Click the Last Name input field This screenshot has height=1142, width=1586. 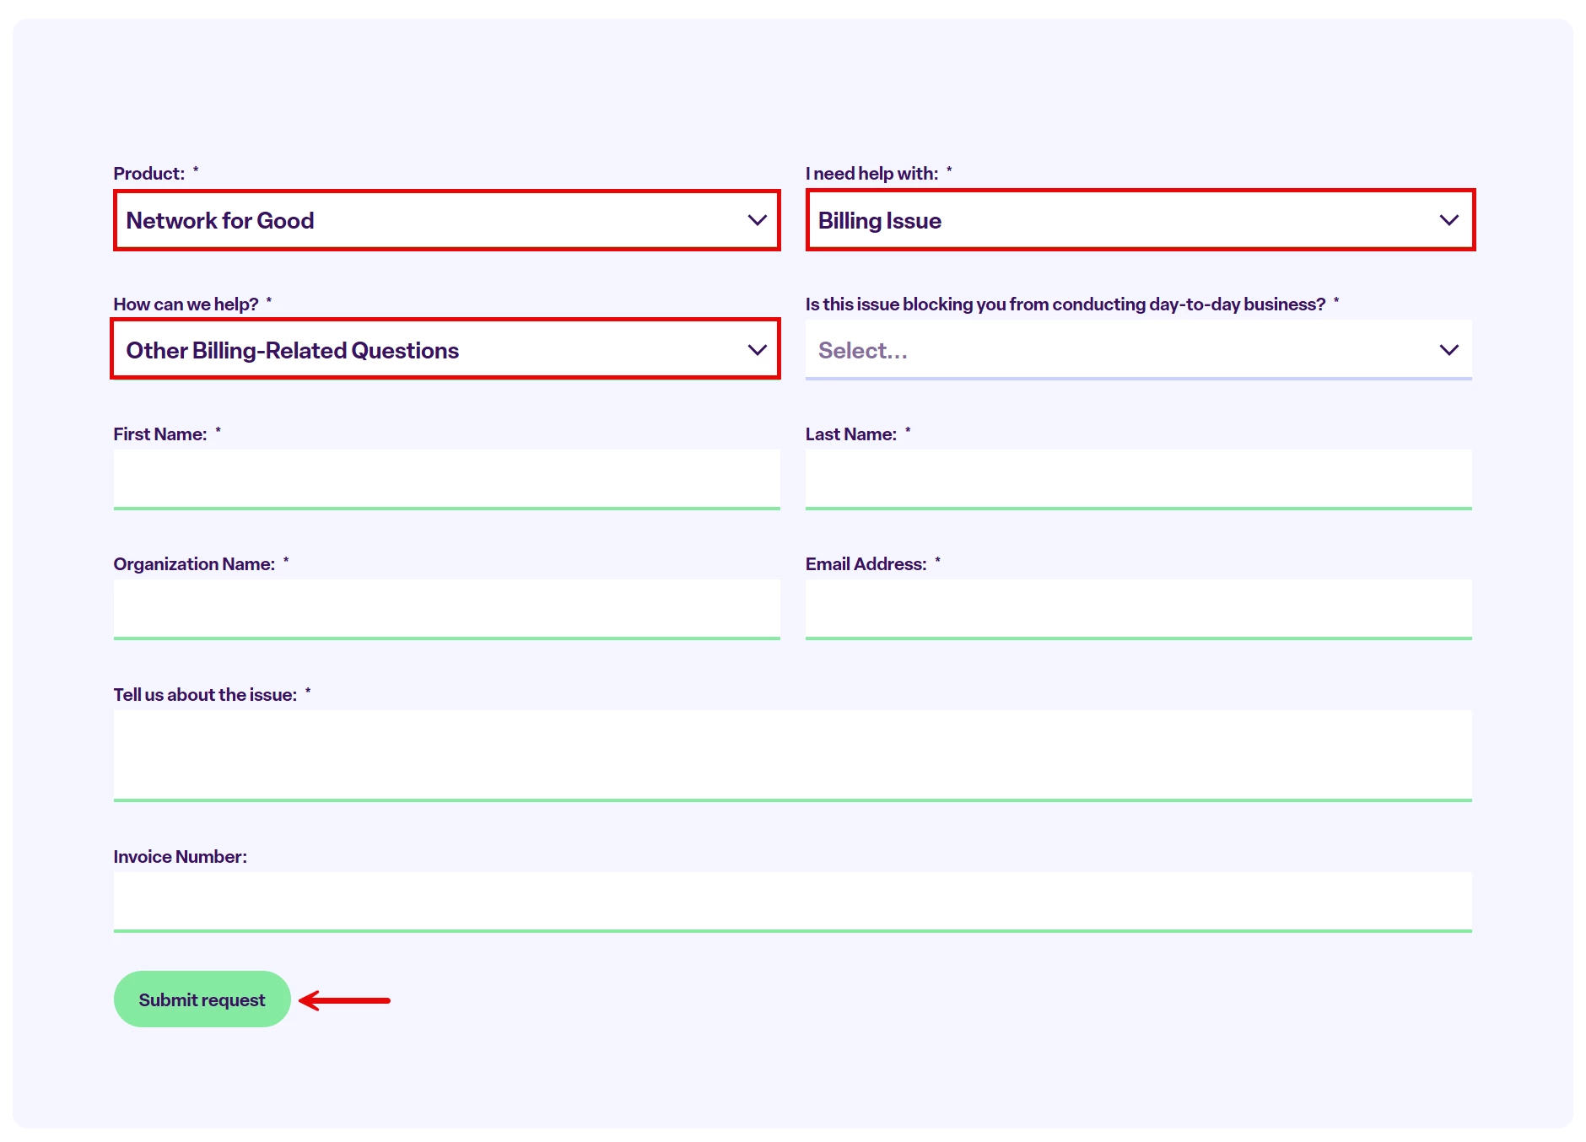(x=1139, y=478)
